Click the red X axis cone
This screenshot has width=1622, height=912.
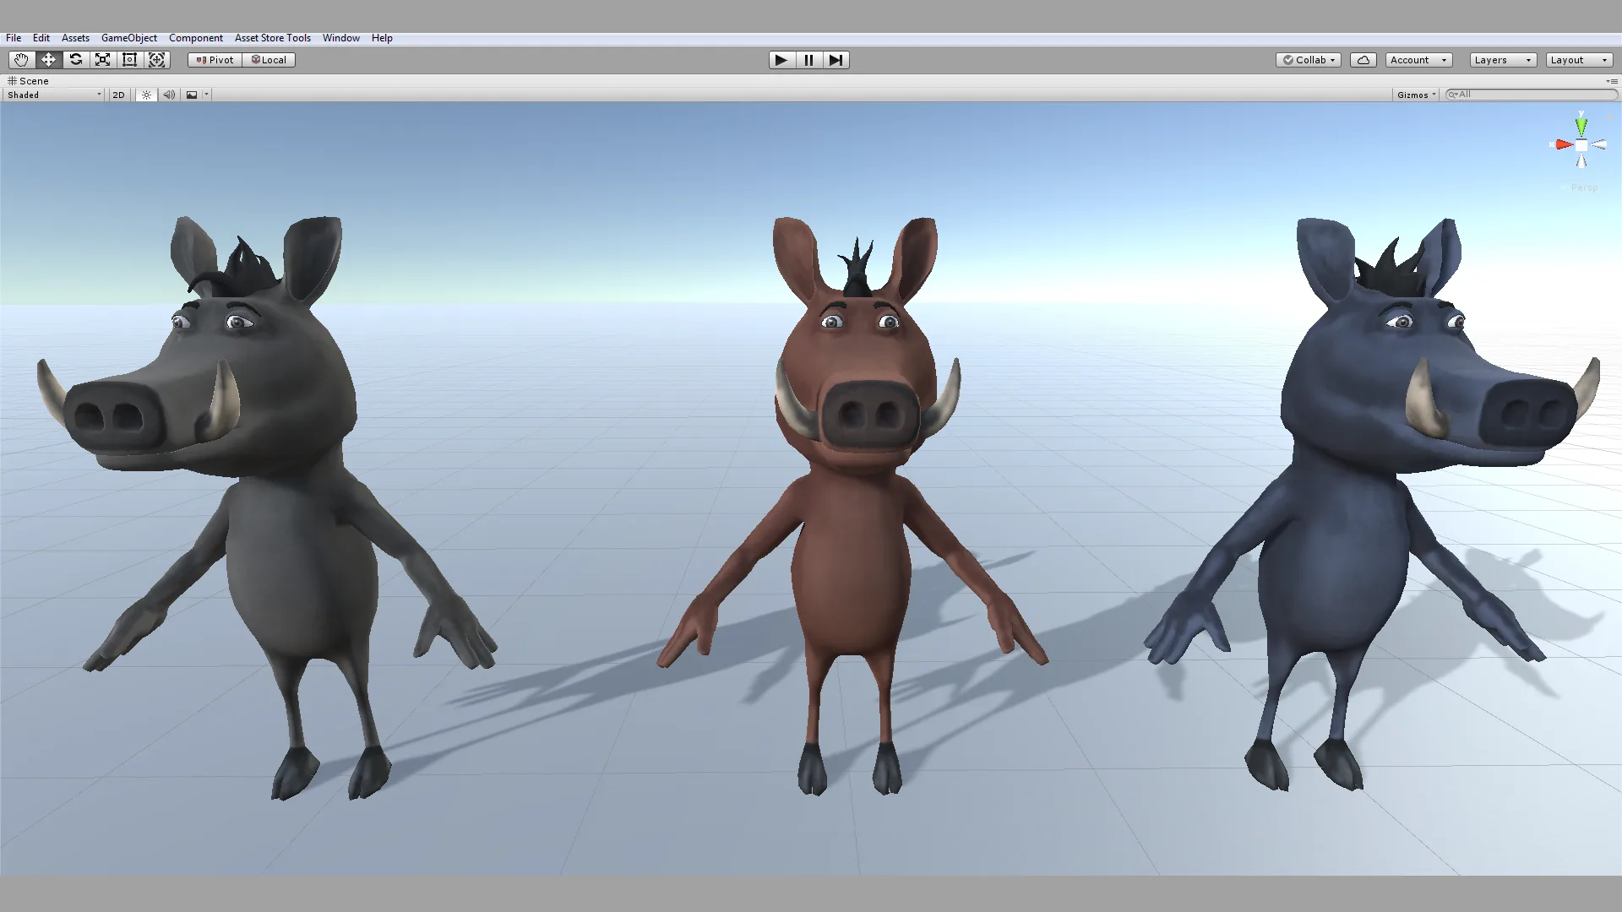1564,145
